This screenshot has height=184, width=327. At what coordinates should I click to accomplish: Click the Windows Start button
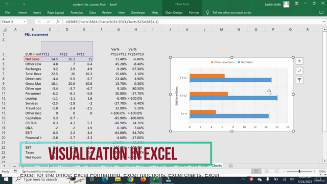pyautogui.click(x=6, y=179)
